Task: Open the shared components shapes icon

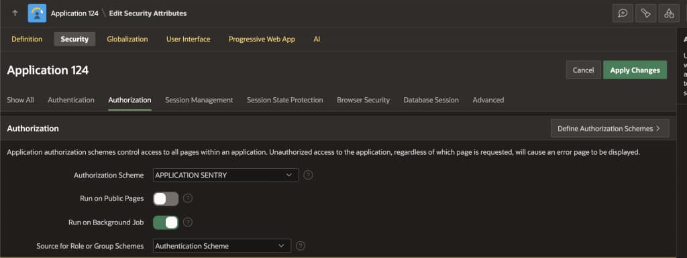Action: [x=669, y=13]
